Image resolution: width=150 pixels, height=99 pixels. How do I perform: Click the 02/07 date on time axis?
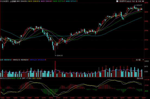pos(94,98)
